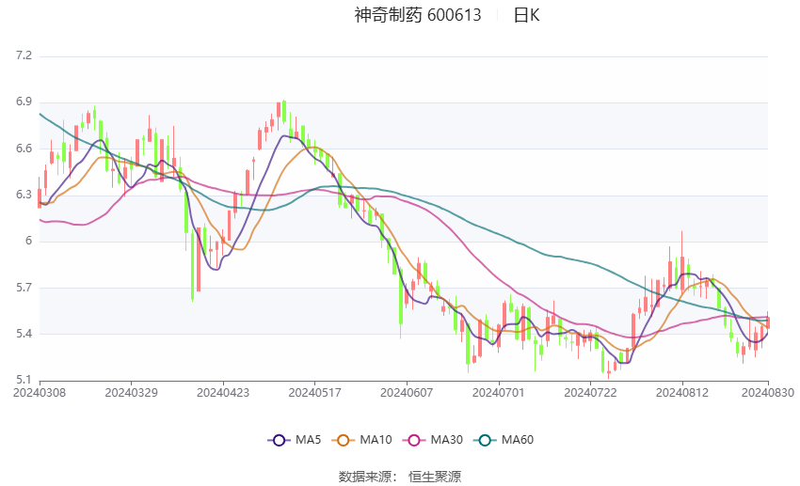
Task: Click the 数据来源: 恒生聚源 source caption
Action: point(399,477)
